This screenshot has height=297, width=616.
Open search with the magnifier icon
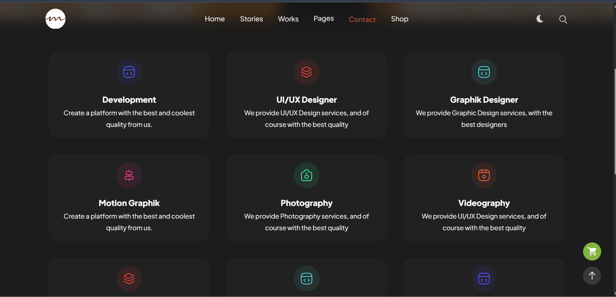(563, 19)
